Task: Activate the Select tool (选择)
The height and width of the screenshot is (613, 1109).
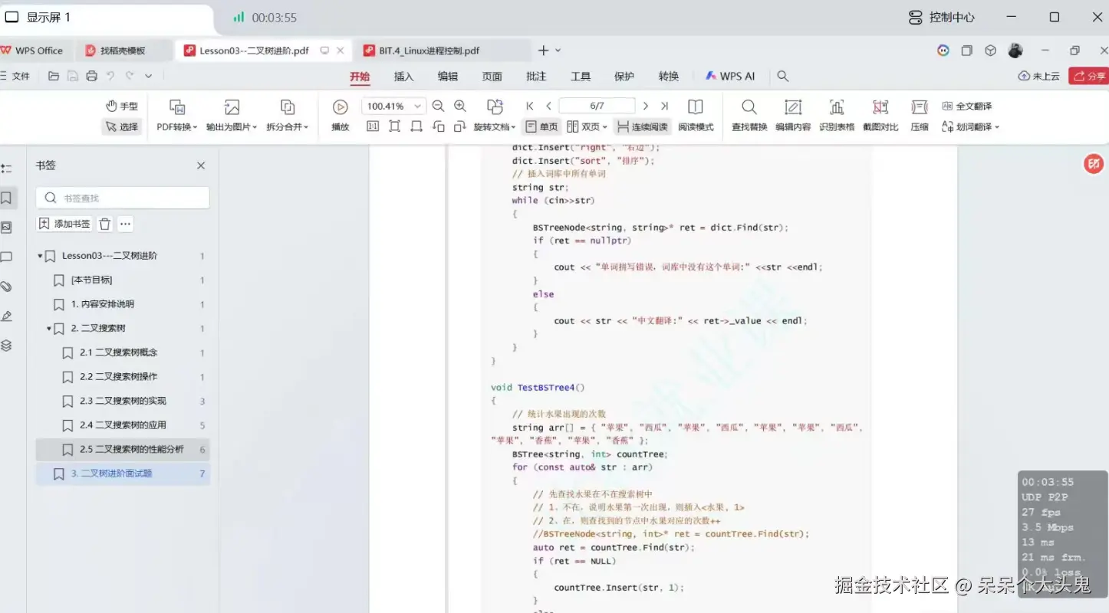Action: point(122,127)
